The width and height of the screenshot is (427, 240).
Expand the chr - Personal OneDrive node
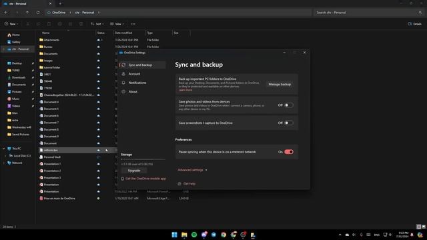coord(3,49)
